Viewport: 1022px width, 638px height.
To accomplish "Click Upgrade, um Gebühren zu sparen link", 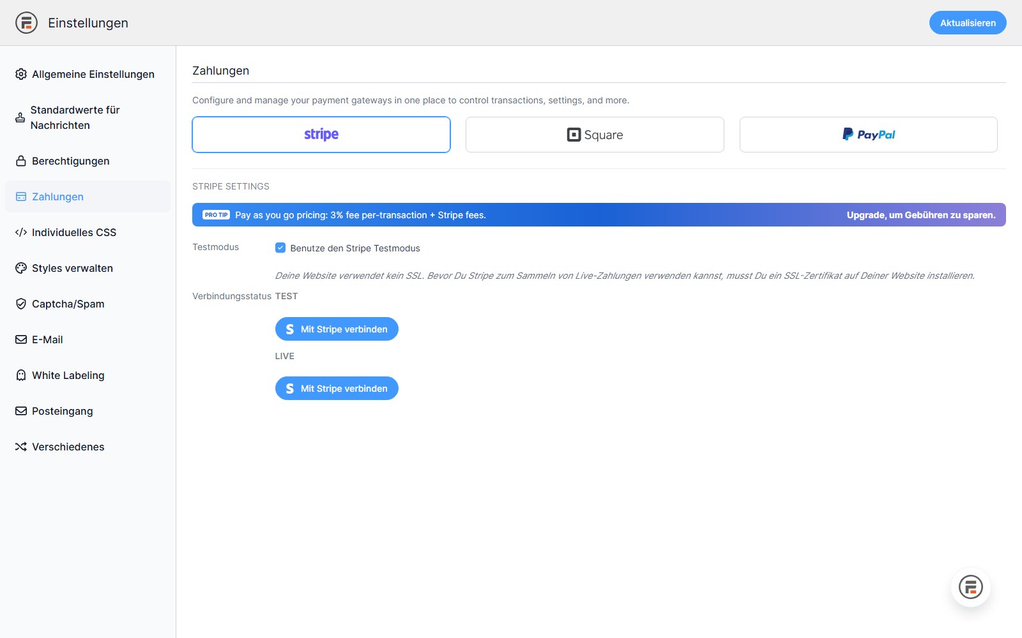I will pyautogui.click(x=921, y=215).
